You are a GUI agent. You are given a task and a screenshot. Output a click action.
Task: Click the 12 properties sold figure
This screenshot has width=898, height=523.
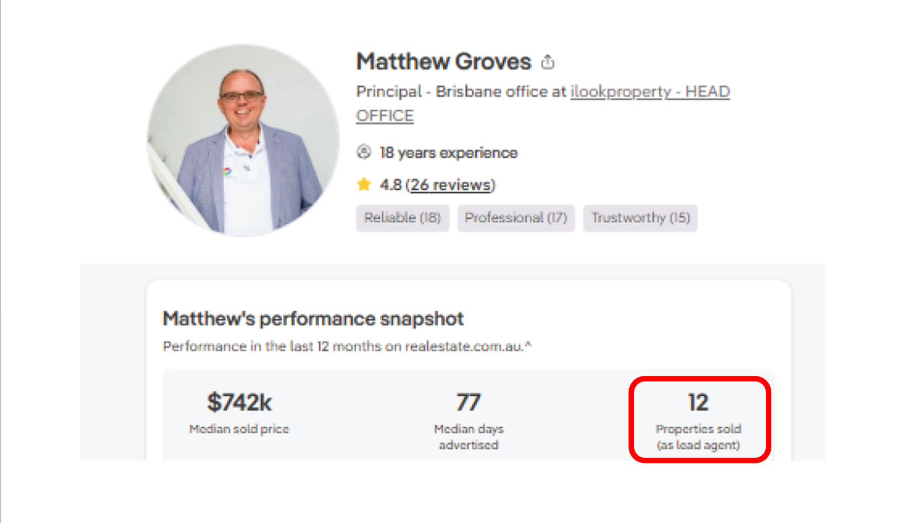[x=698, y=402]
